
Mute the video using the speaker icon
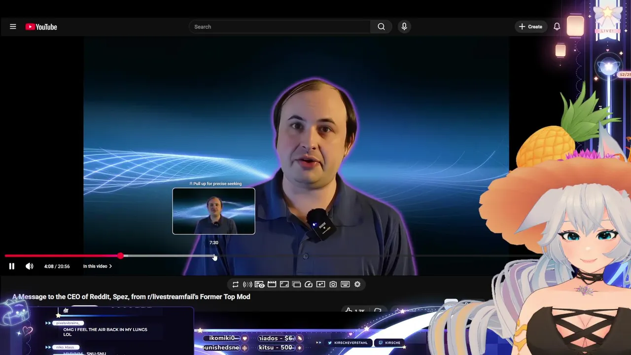[30, 266]
